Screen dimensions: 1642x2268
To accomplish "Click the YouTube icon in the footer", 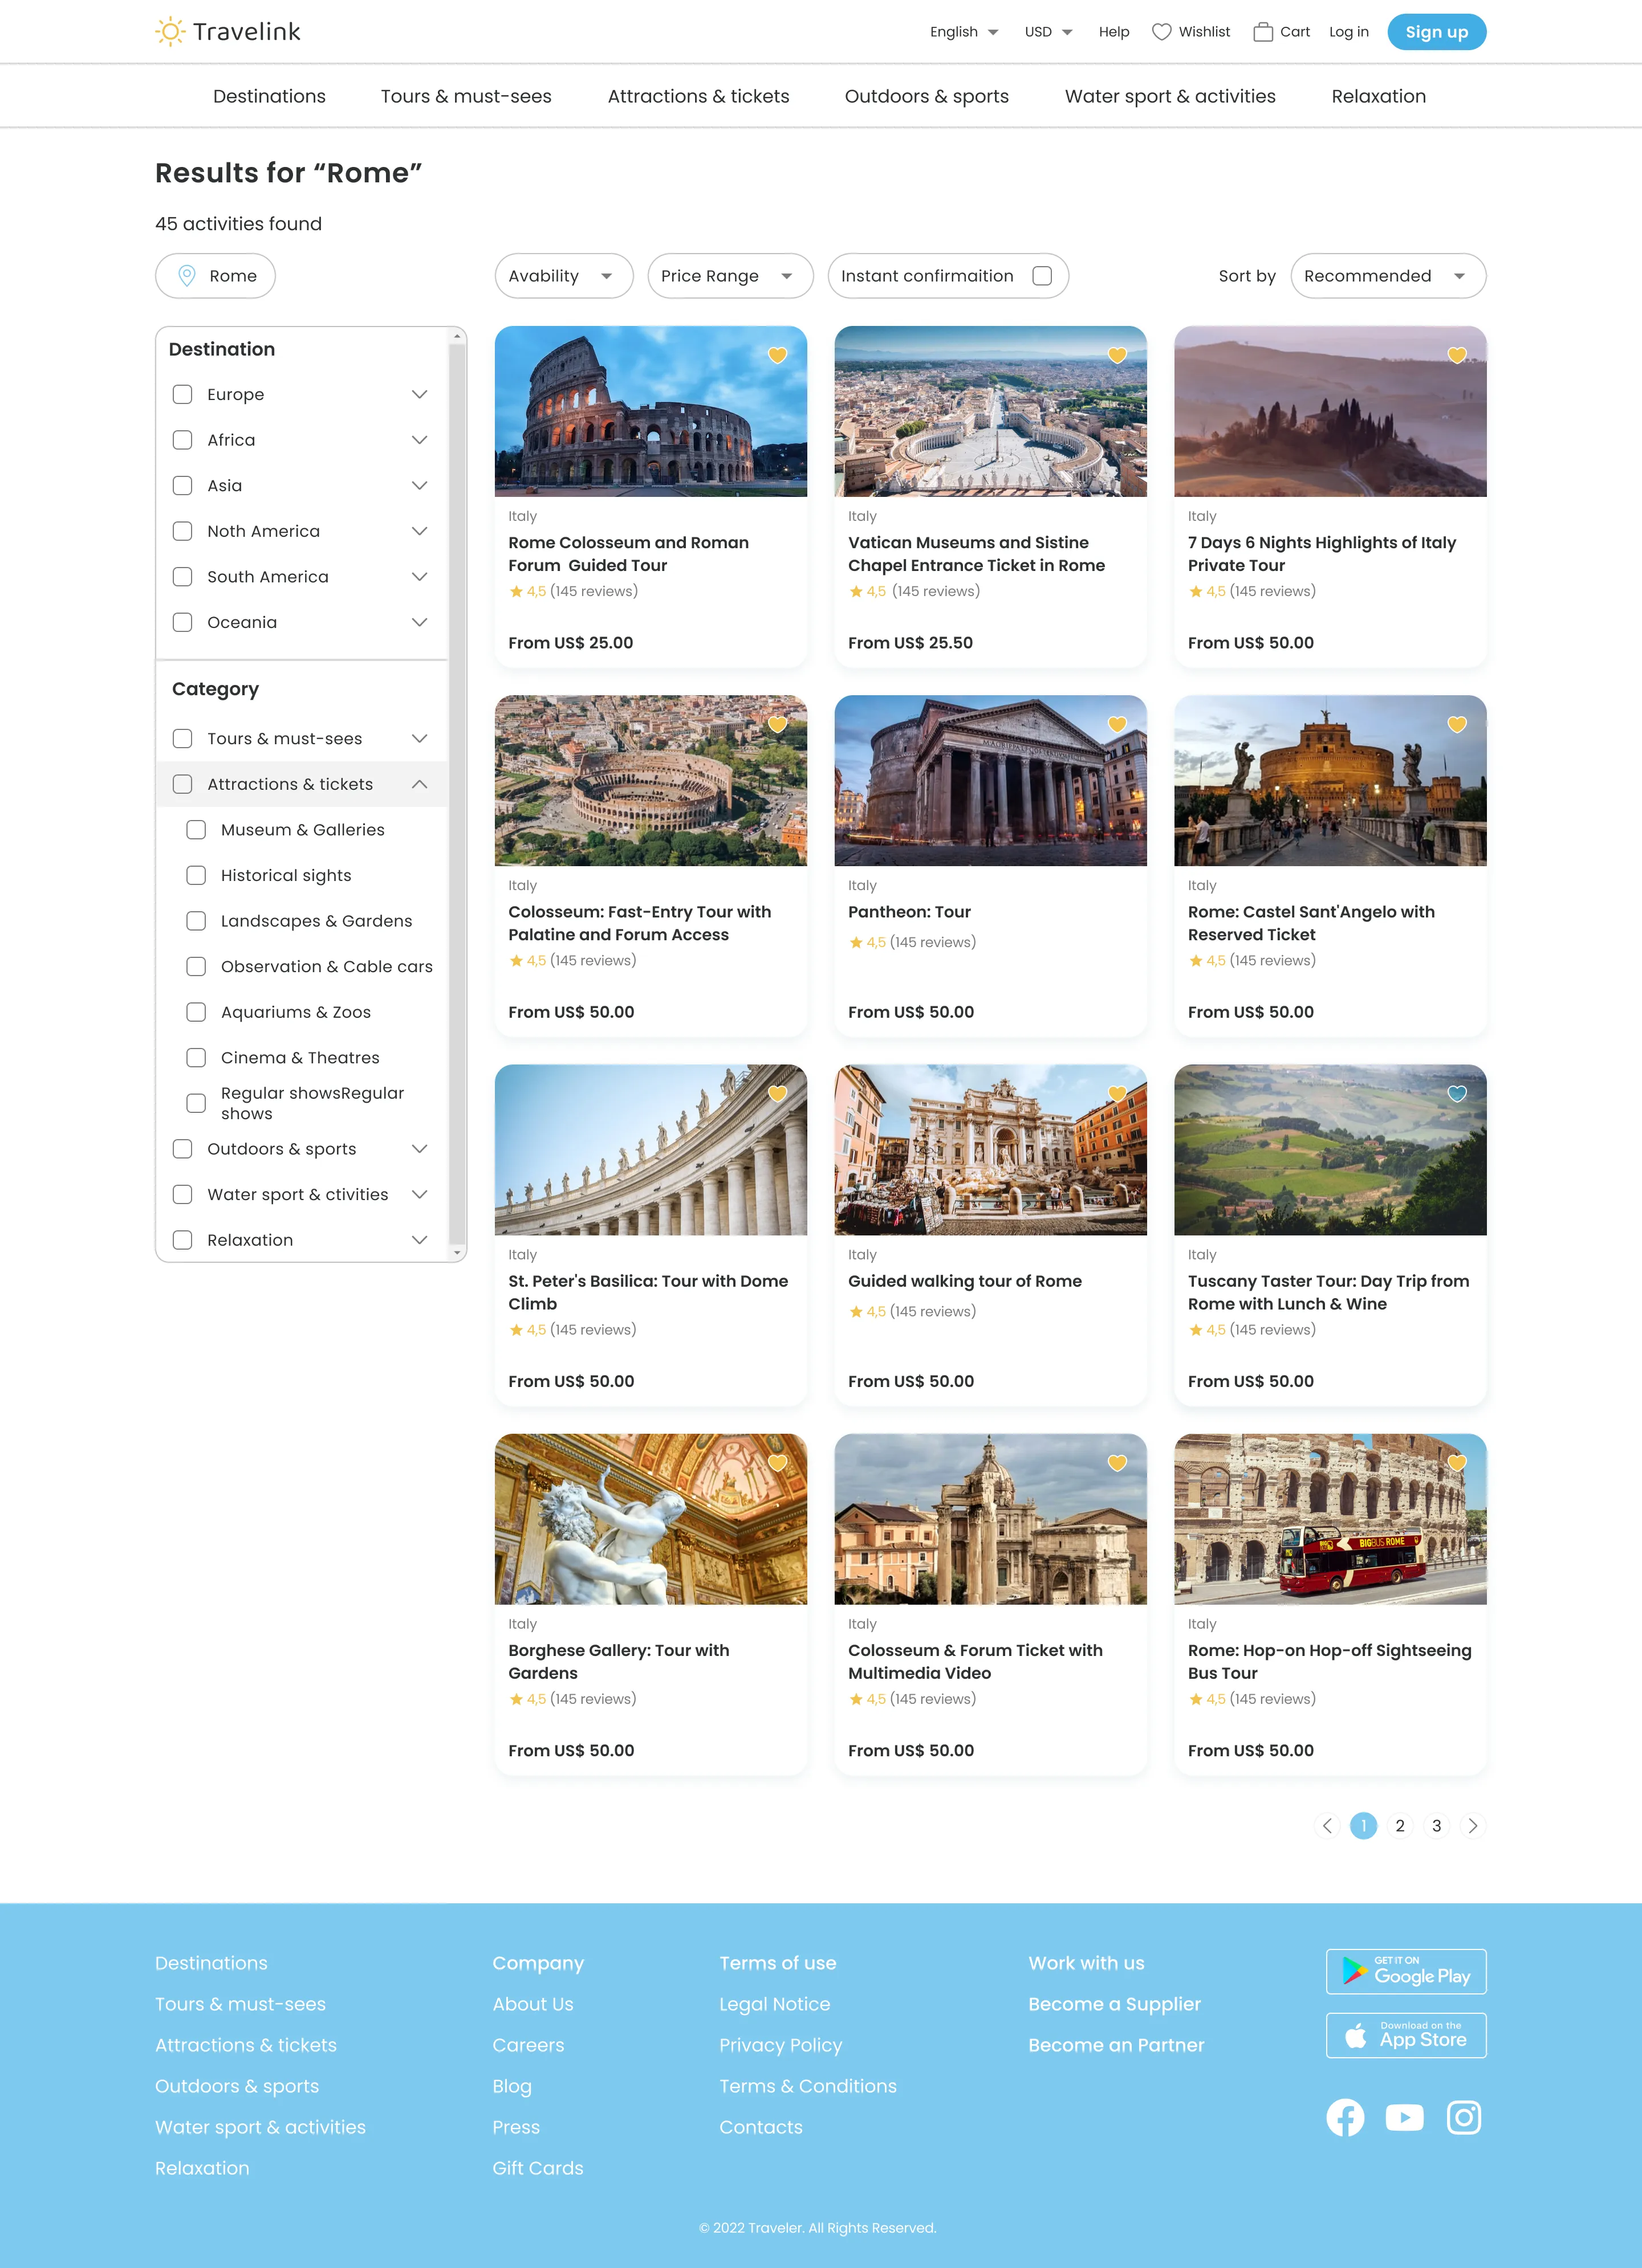I will (1405, 2117).
